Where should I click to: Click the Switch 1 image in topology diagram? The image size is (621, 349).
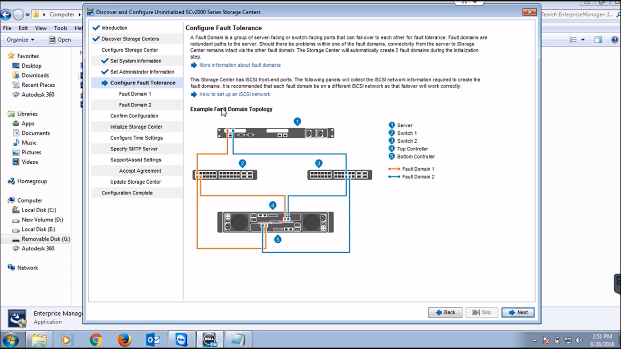coord(225,174)
